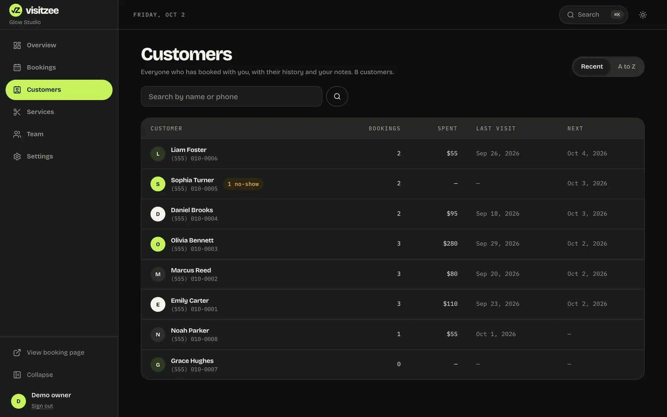The height and width of the screenshot is (417, 667).
Task: Go to the Overview page
Action: tap(59, 45)
